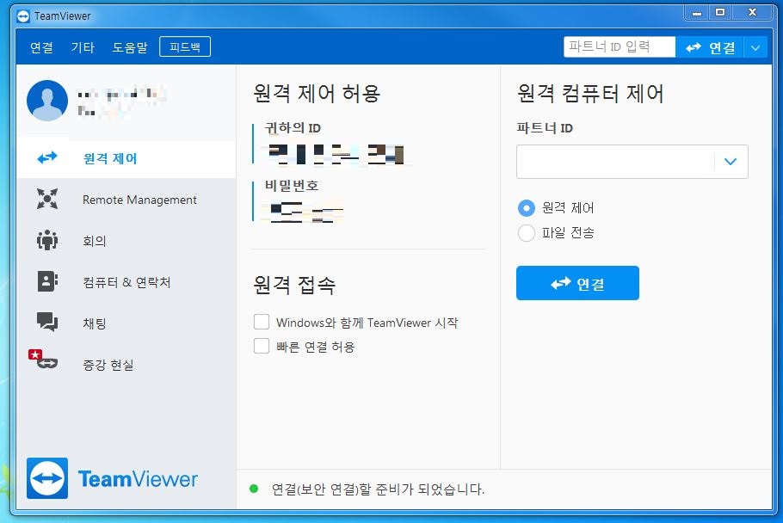783x523 pixels.
Task: Open the 컴퓨터 & 연락처 contacts book icon
Action: point(47,281)
